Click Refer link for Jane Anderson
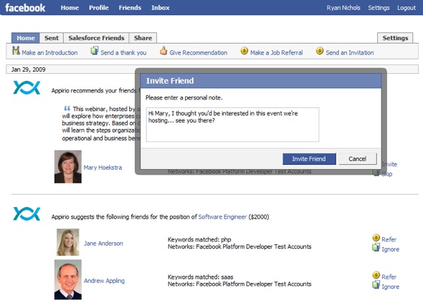Screen dimensions: 423x303 tap(389, 239)
